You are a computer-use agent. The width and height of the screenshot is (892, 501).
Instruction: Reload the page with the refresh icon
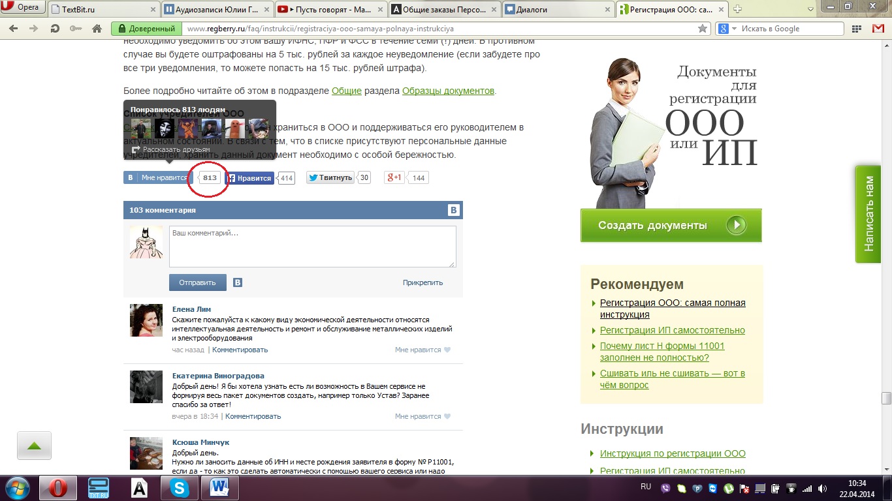(55, 29)
